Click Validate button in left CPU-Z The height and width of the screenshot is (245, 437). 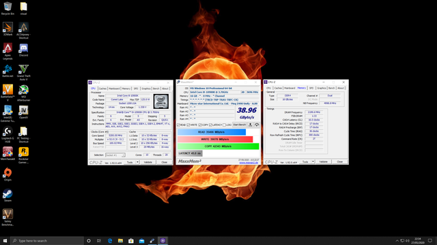tap(148, 162)
